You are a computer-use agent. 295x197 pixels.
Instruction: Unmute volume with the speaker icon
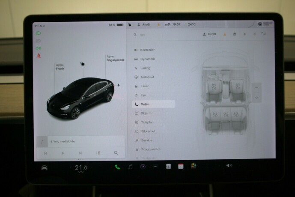click(229, 166)
